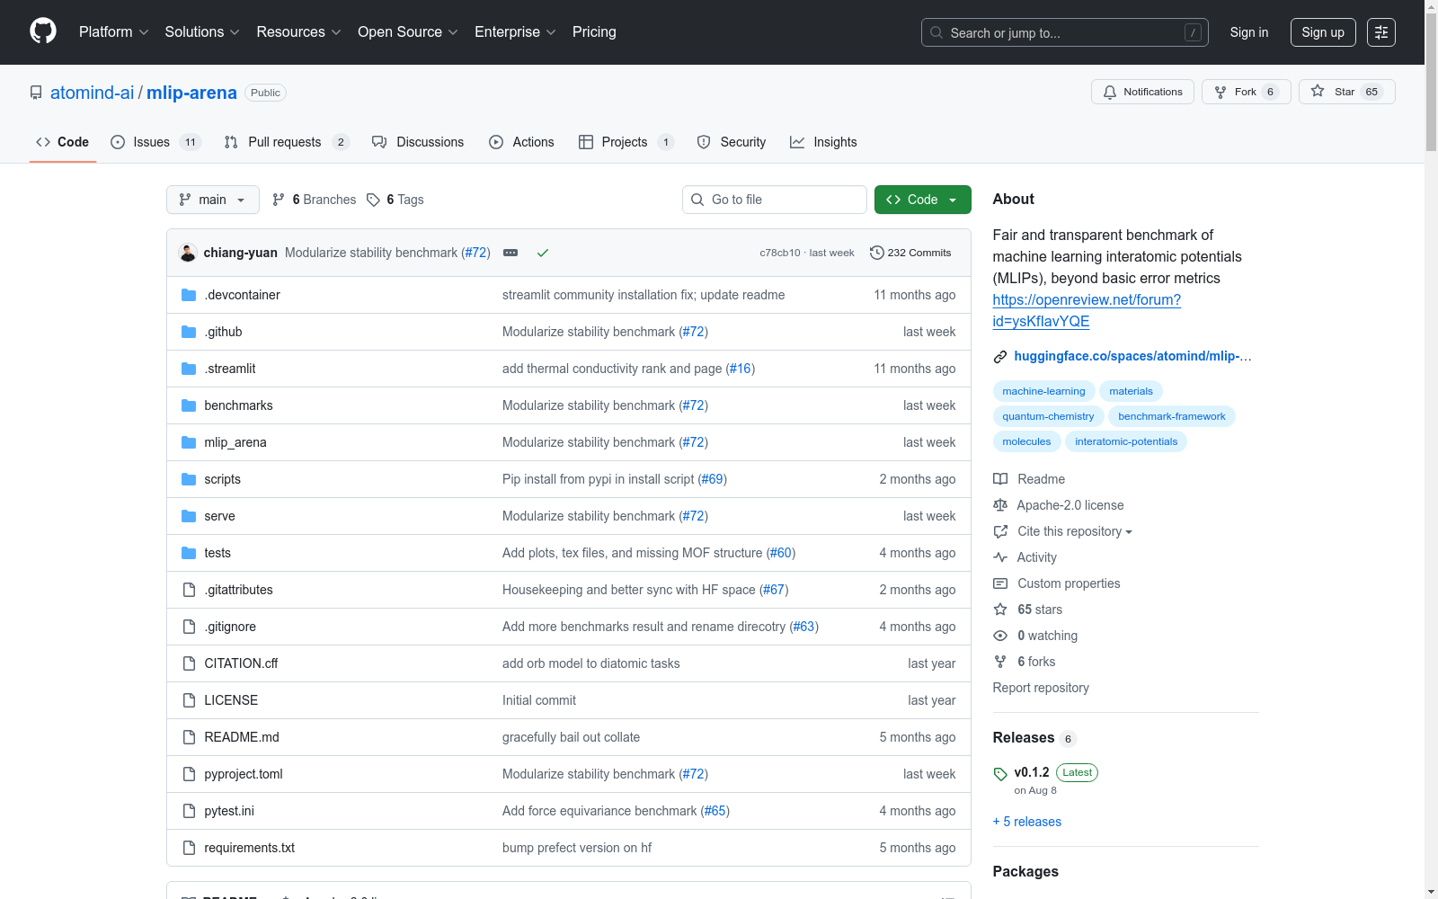
Task: Click the Notifications bell button
Action: [x=1142, y=92]
